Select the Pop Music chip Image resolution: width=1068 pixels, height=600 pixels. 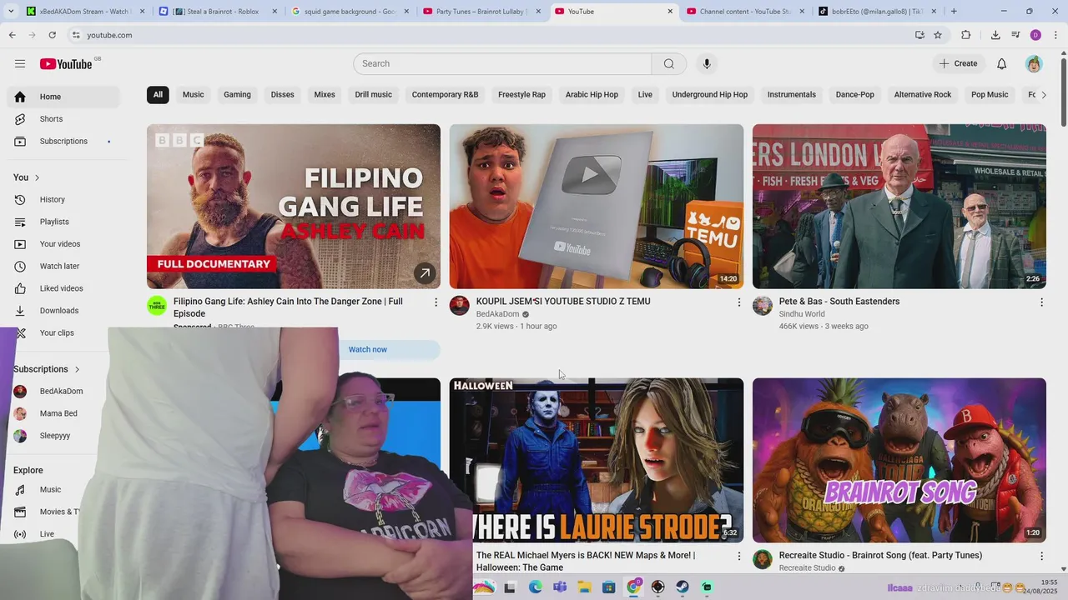point(990,95)
